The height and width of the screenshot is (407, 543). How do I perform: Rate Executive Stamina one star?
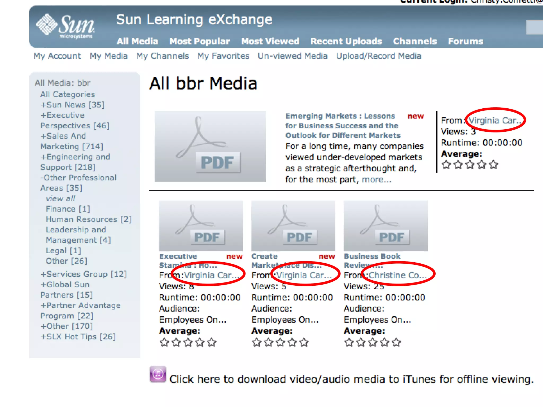164,342
